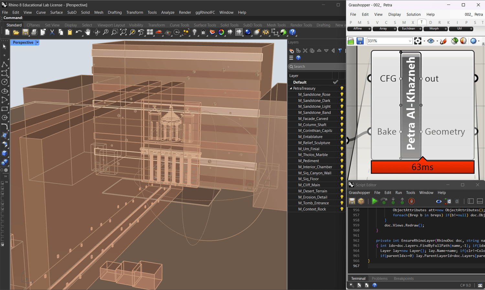
Task: Switch to the Surface Tools toolbar tab
Action: (205, 25)
